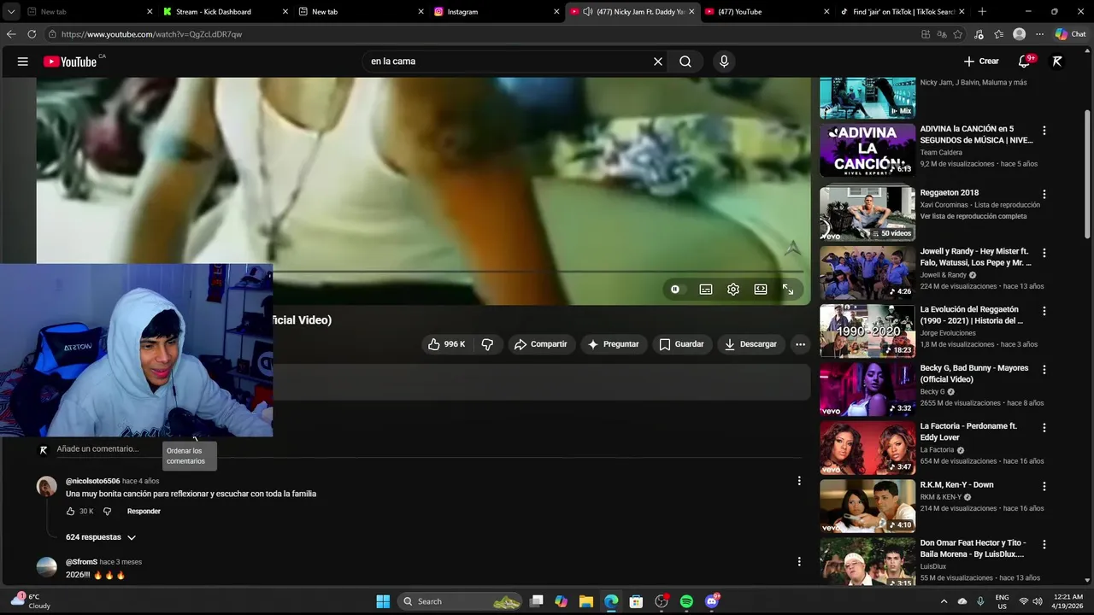The width and height of the screenshot is (1094, 615).
Task: Open a new browser tab with plus
Action: [x=982, y=12]
